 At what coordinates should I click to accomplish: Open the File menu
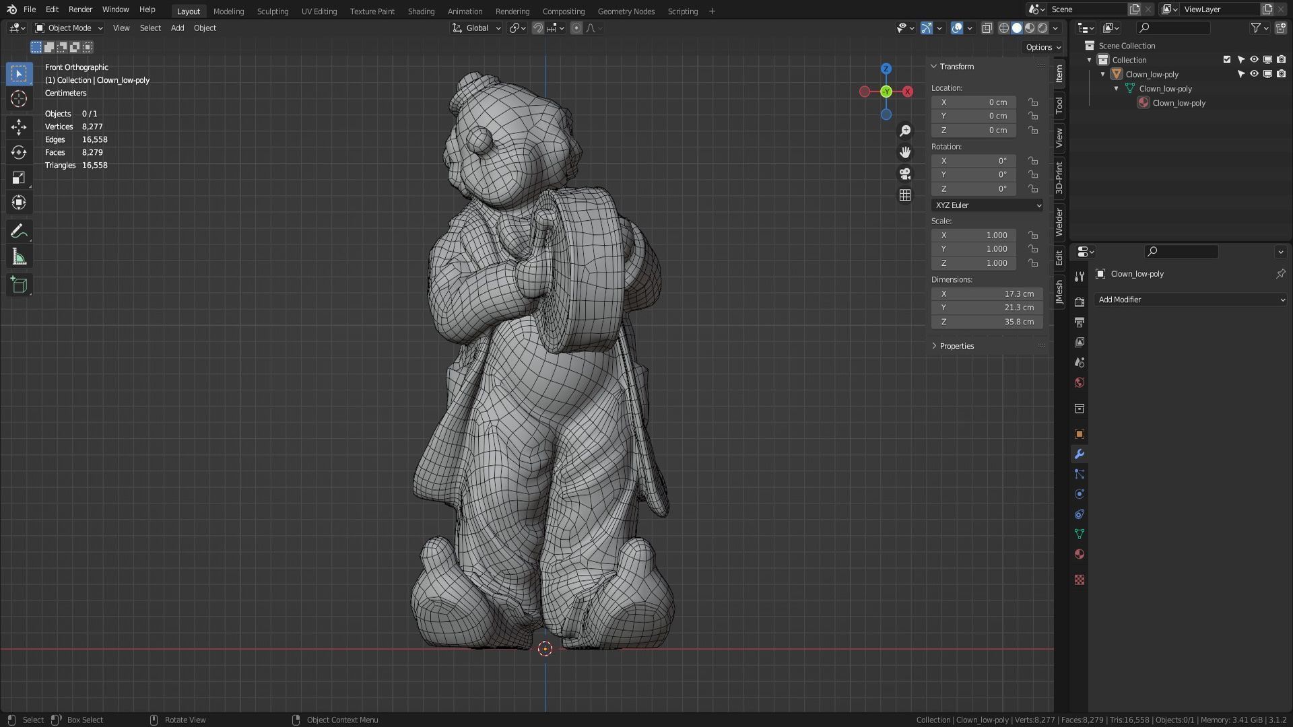(x=30, y=9)
